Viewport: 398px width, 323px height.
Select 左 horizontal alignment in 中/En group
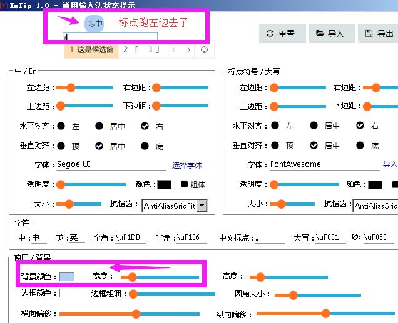click(61, 126)
